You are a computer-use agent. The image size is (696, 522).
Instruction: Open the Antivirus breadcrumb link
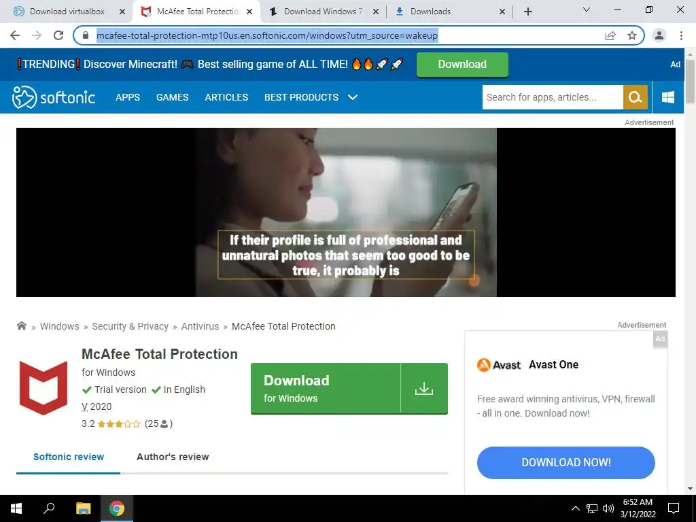[x=200, y=326]
